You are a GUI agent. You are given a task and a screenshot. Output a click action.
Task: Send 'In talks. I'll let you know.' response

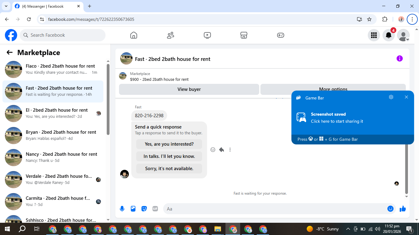tap(169, 156)
